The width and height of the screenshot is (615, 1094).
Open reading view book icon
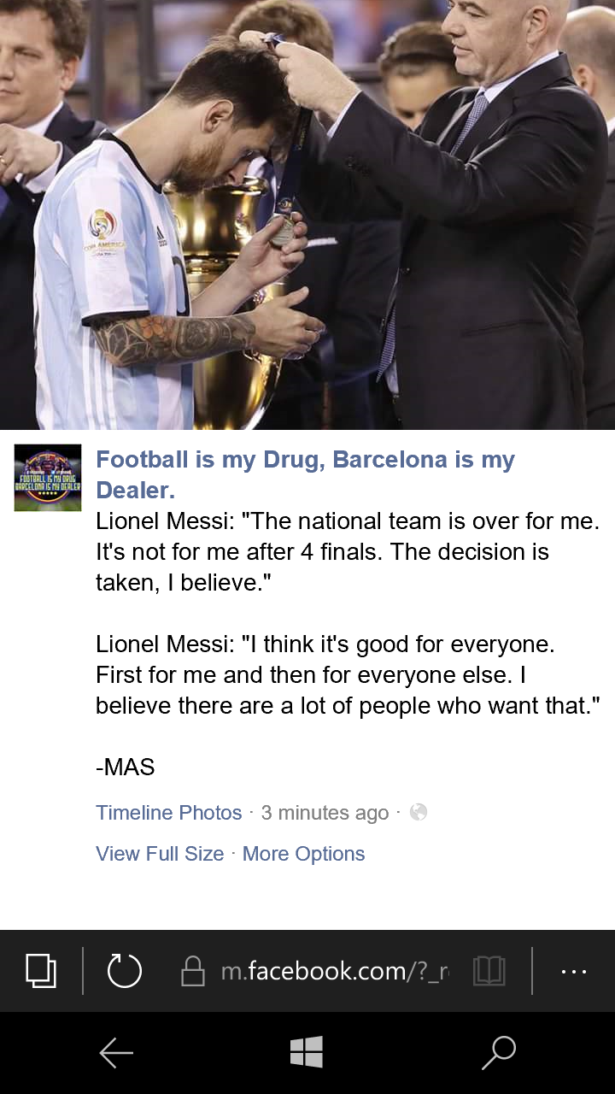[x=489, y=971]
